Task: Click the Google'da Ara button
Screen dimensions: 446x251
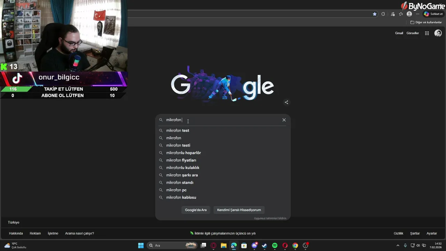Action: [196, 210]
